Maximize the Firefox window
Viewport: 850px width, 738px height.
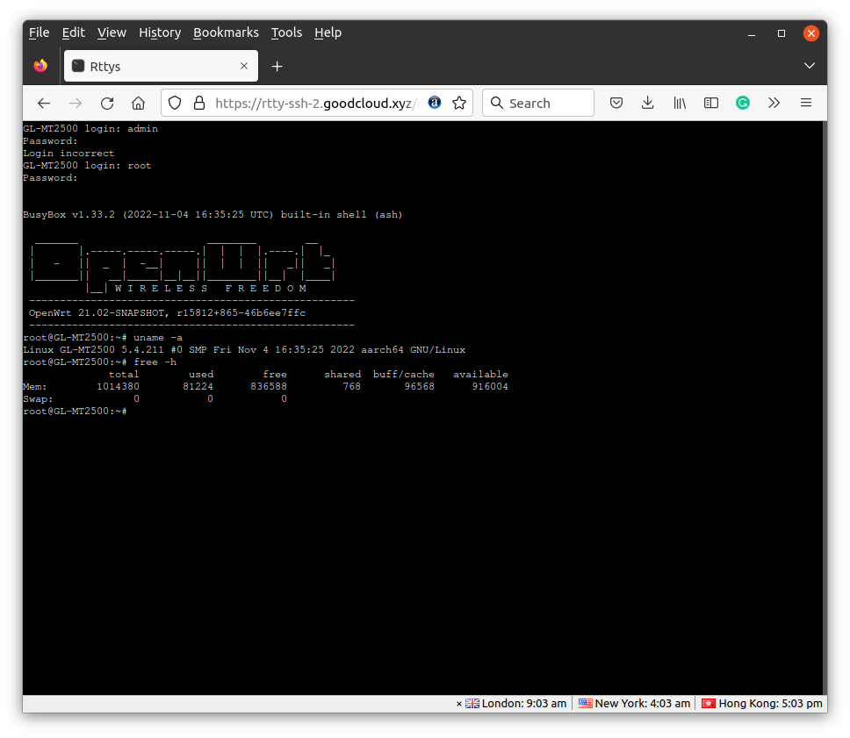pyautogui.click(x=782, y=33)
